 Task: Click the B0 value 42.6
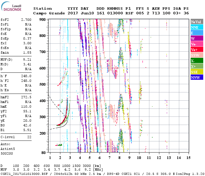coord(27,126)
